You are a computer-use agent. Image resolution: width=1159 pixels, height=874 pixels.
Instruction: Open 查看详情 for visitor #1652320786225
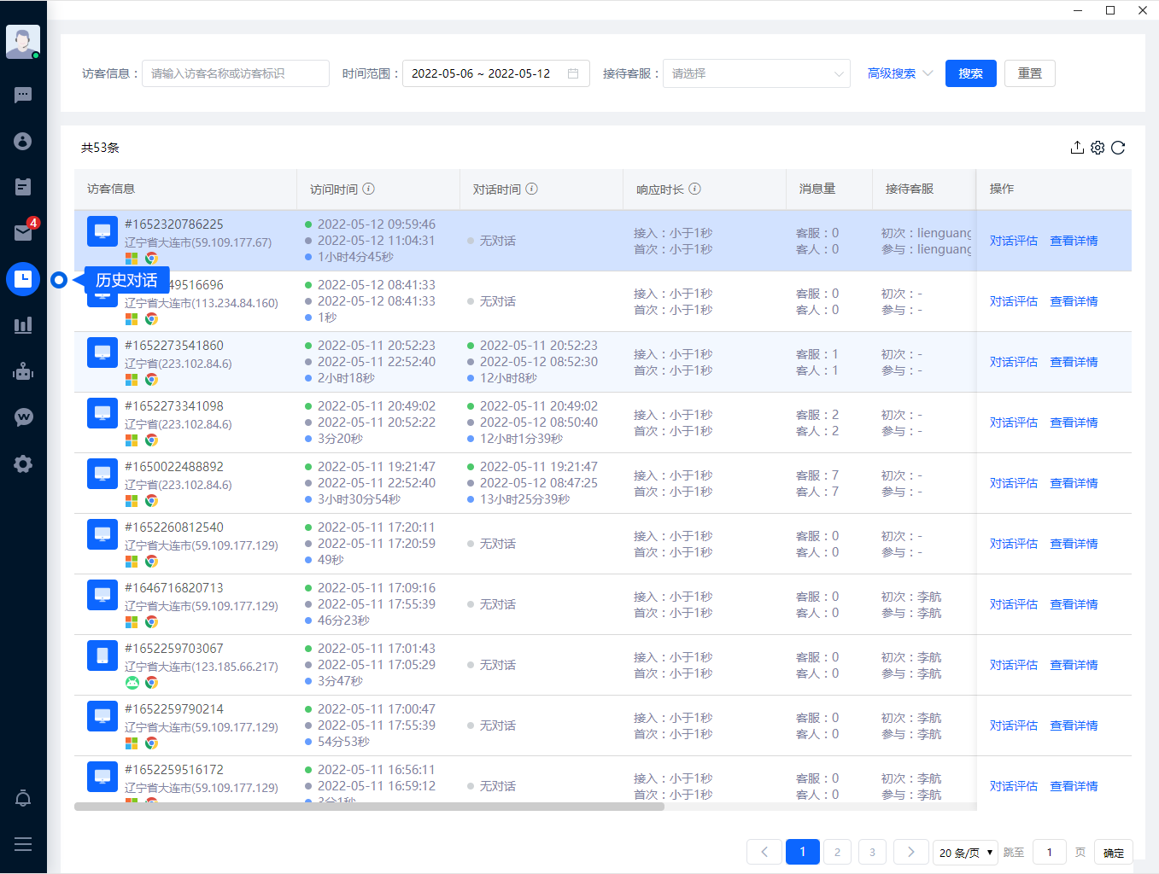click(1073, 241)
